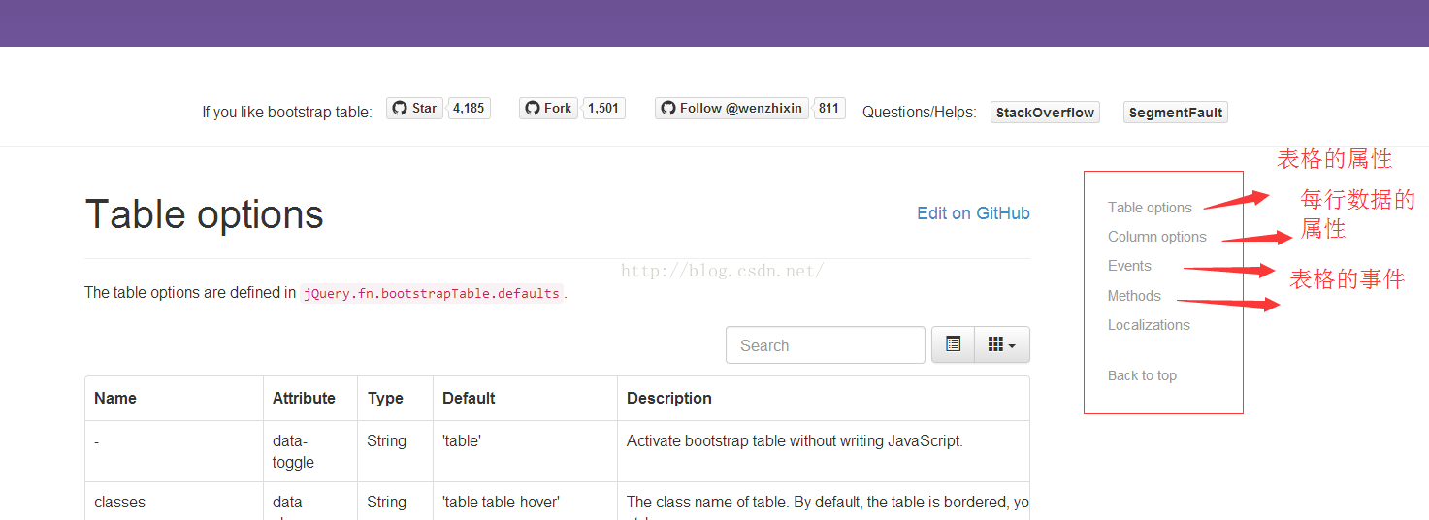Select the 'Activate bootstrap table' description cell
1429x520 pixels.
coord(824,451)
